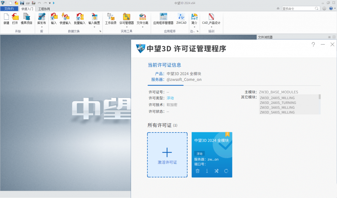
Task: Open the 文件(F) menu
Action: pos(9,9)
